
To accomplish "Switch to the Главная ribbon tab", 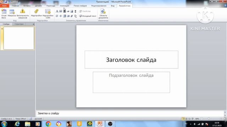I will point(15,6).
